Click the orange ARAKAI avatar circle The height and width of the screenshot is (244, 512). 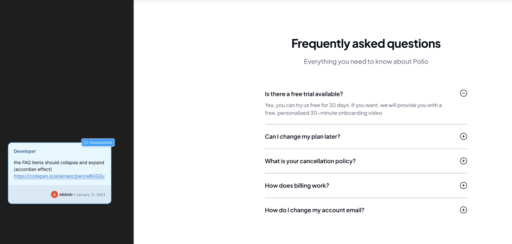(x=54, y=194)
